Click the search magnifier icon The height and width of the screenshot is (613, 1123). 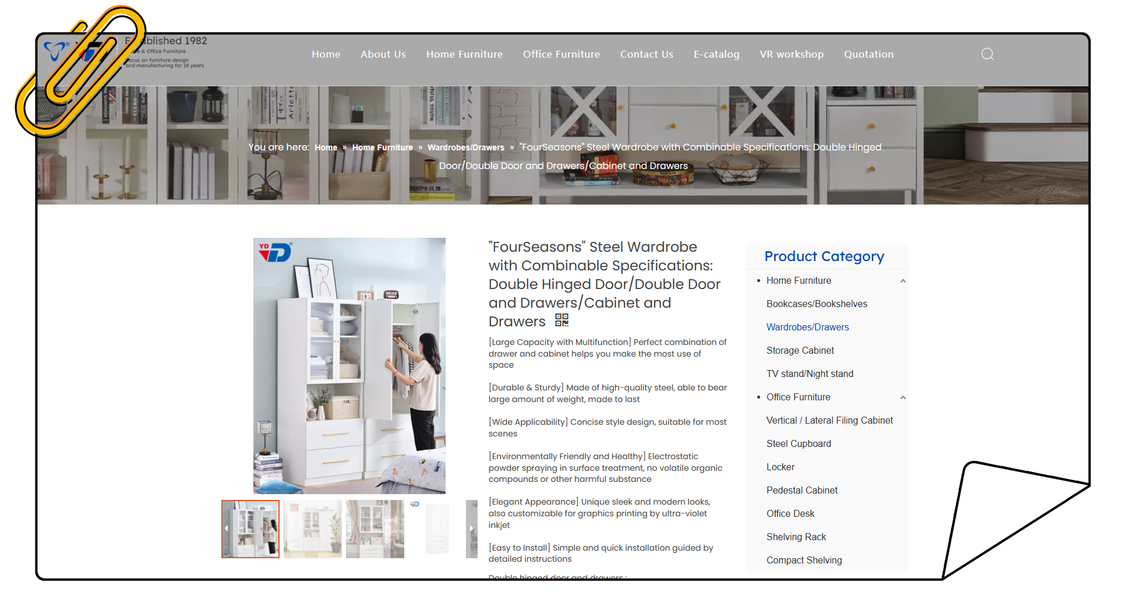pos(987,54)
